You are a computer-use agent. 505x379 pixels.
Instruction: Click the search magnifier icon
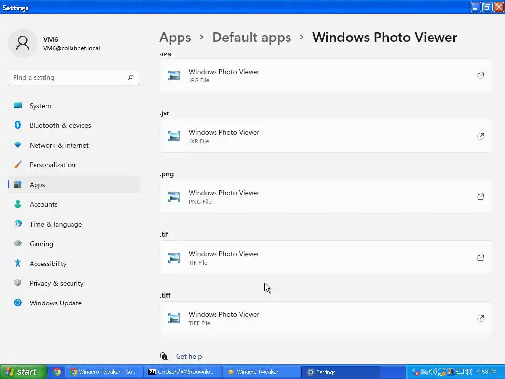tap(130, 77)
